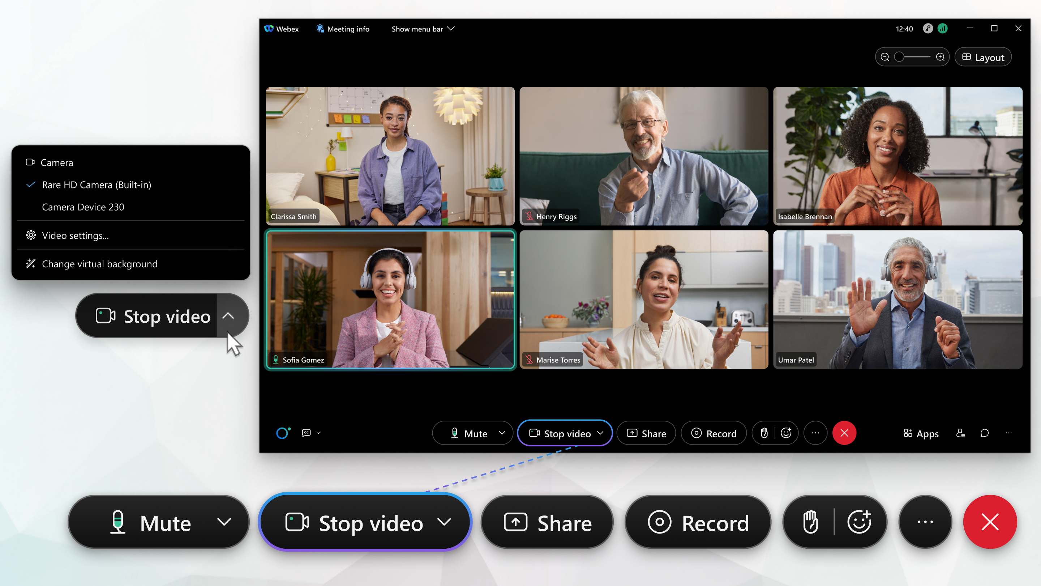Open Video settings menu item
1041x586 pixels.
[74, 235]
